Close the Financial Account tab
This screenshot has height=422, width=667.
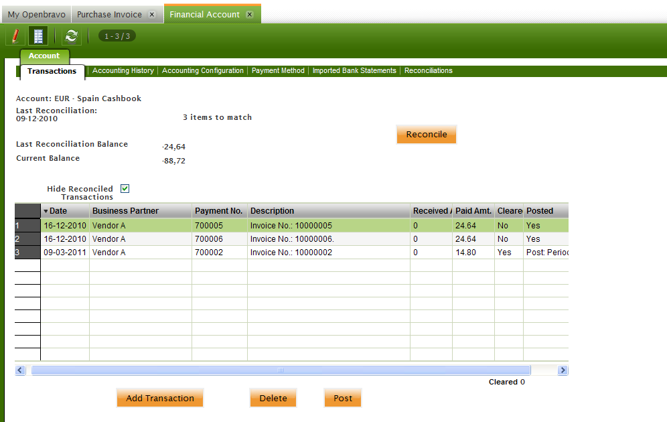click(250, 14)
